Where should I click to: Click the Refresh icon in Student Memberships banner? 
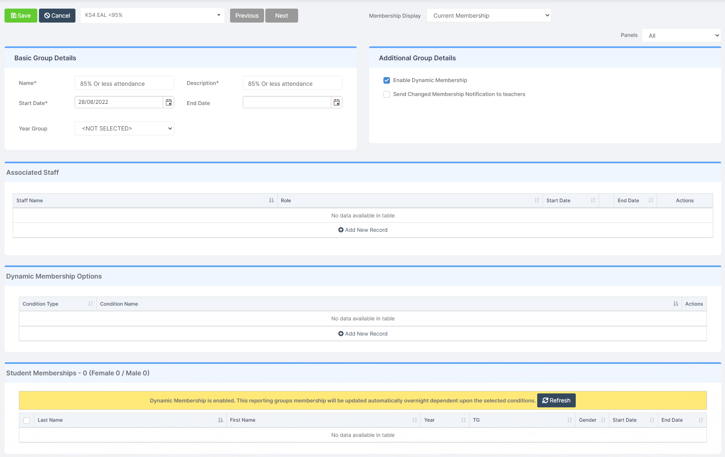545,400
